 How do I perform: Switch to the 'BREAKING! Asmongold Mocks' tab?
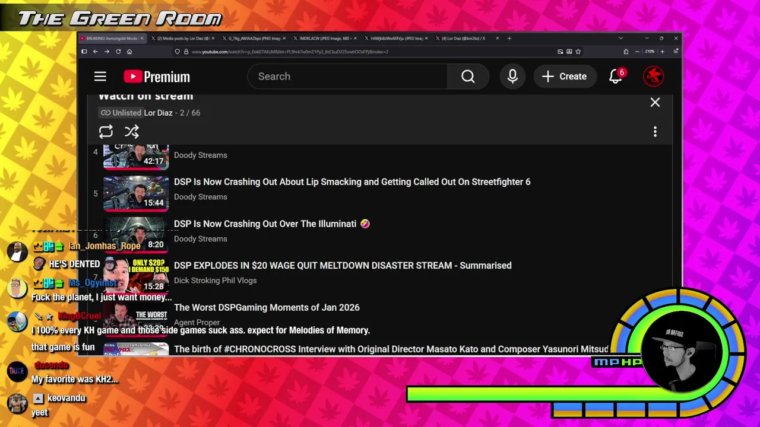tap(112, 38)
